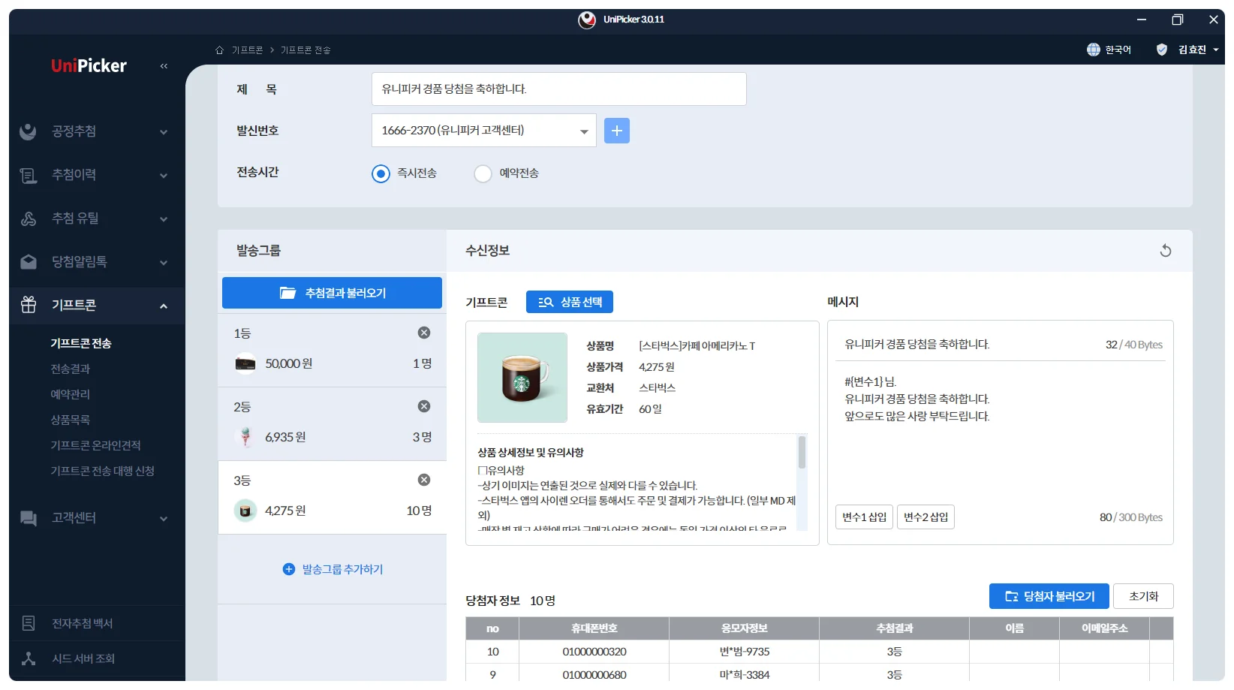Image resolution: width=1234 pixels, height=690 pixels.
Task: Click the reset icon in 수신정보 header
Action: 1165,251
